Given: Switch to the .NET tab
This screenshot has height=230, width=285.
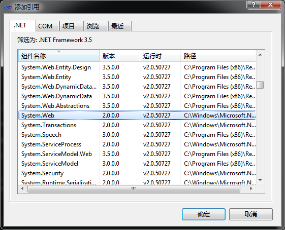Looking at the screenshot, I should tap(23, 25).
